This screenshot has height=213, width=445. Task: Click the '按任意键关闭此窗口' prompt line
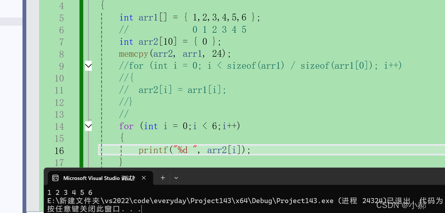[x=94, y=209]
